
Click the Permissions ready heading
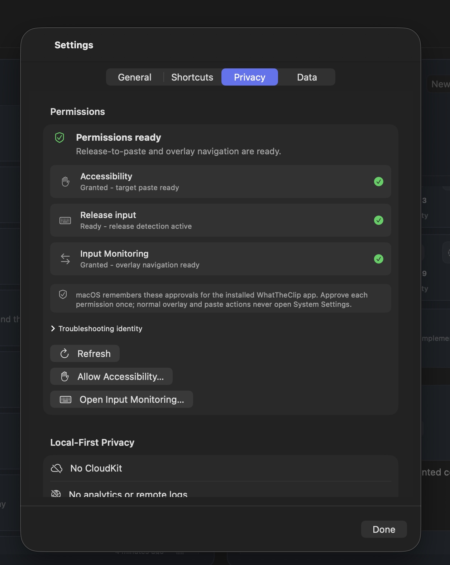[x=119, y=137]
